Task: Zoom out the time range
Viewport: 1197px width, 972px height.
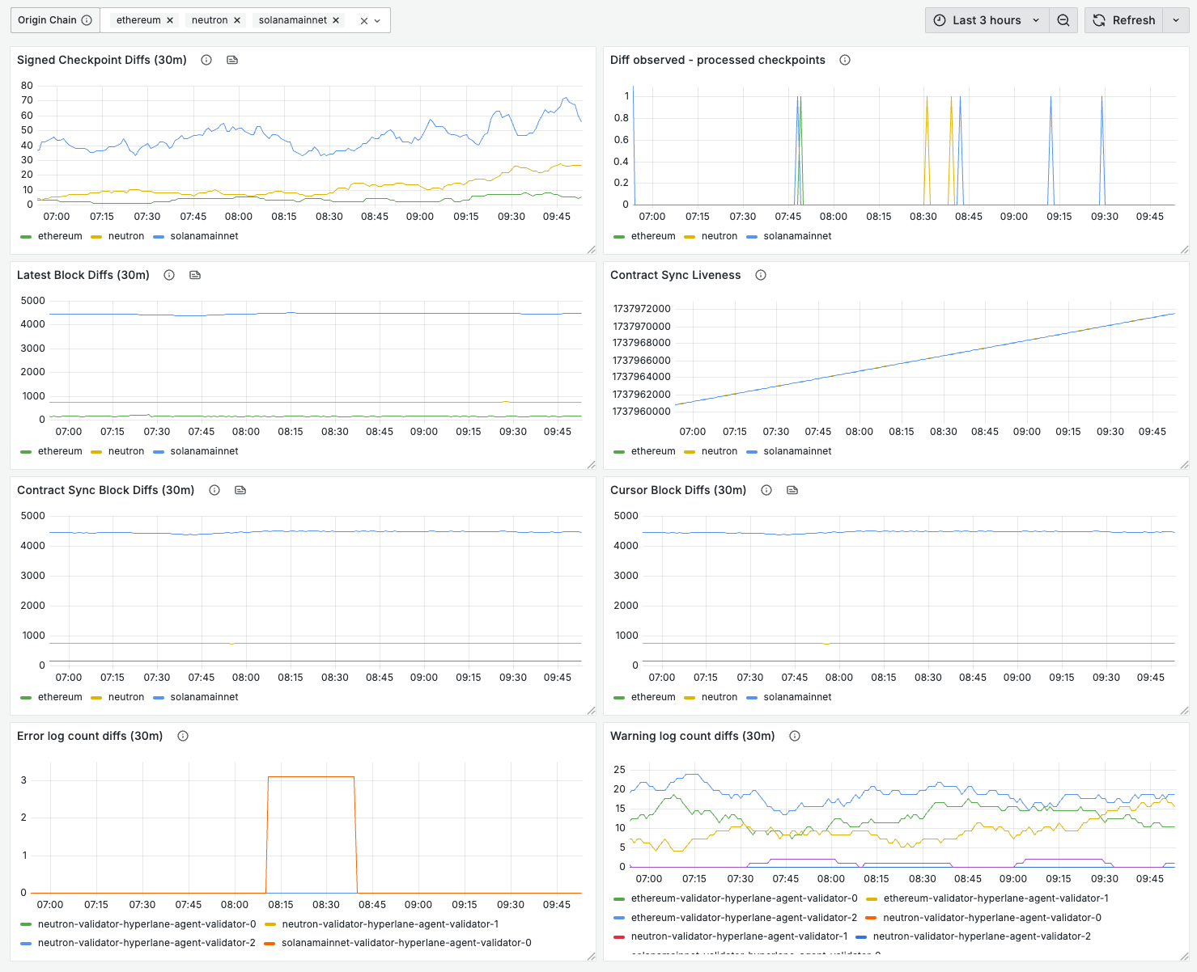Action: [1063, 20]
